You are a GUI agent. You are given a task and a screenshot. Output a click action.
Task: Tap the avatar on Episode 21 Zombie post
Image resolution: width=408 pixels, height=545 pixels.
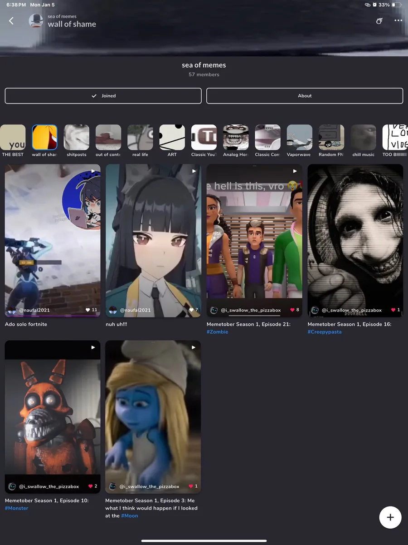214,310
